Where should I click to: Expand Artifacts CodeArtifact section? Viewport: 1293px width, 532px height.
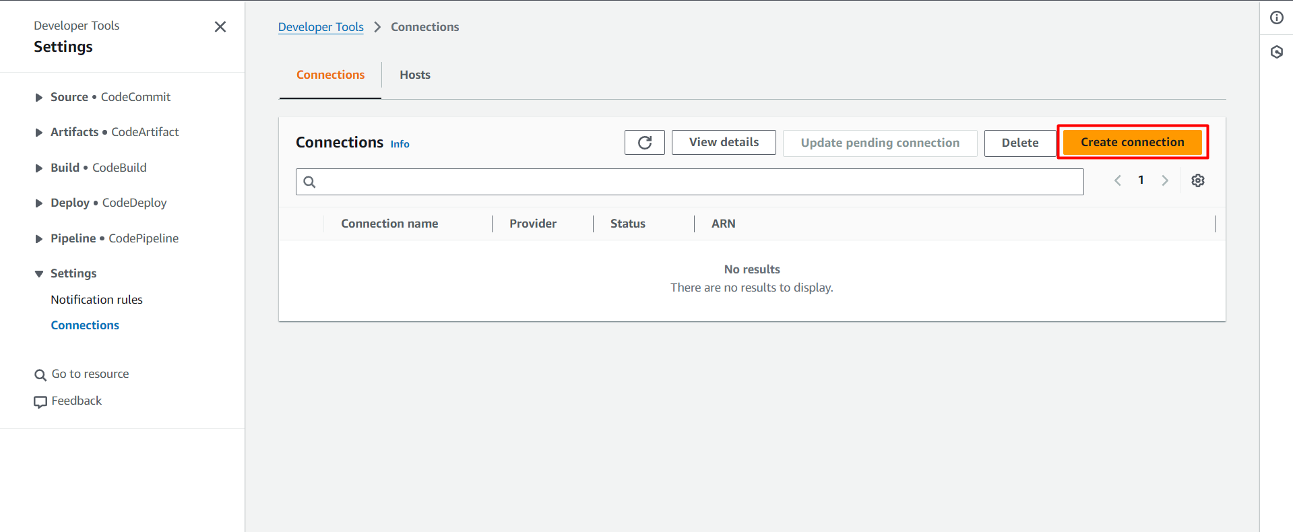39,133
